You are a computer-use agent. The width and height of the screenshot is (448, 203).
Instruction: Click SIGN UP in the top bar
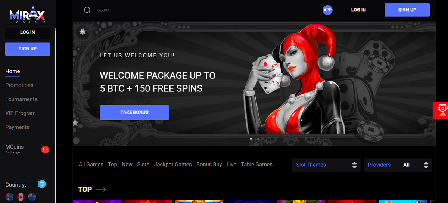pyautogui.click(x=407, y=10)
